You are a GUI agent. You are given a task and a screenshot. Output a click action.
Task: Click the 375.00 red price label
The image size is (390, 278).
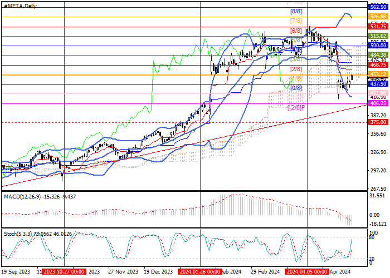coord(378,122)
